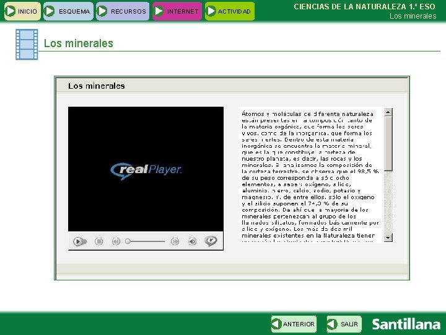Click the green 'Los minerales' page heading
This screenshot has width=446, height=335.
79,43
